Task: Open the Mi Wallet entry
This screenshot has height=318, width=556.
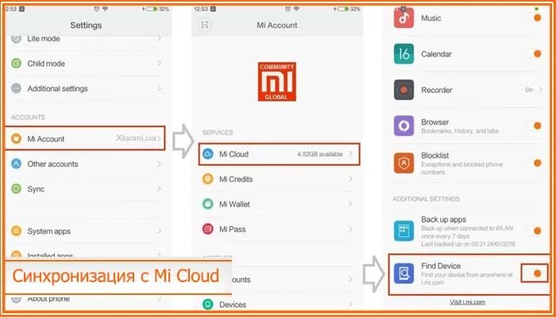Action: [x=277, y=204]
